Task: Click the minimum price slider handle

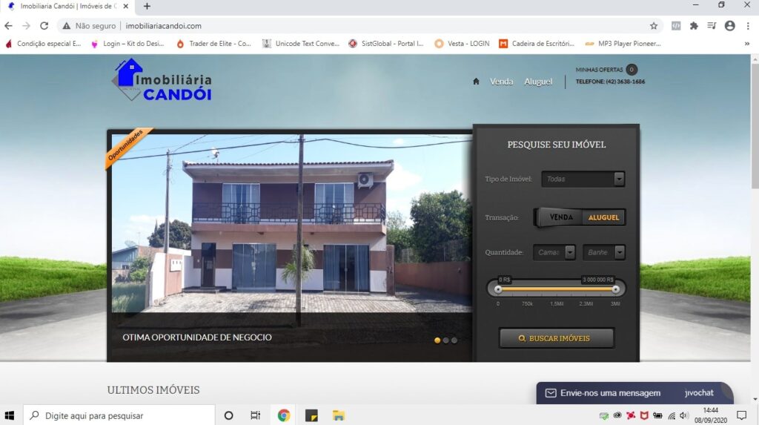Action: (498, 289)
